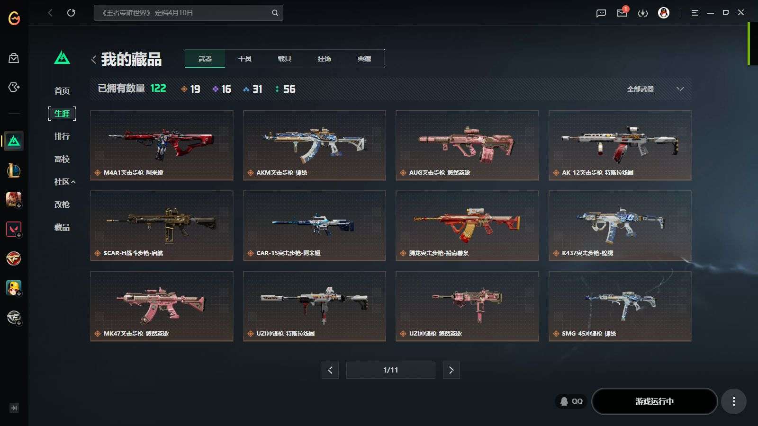The height and width of the screenshot is (426, 758).
Task: Go to next page of collection
Action: click(451, 370)
